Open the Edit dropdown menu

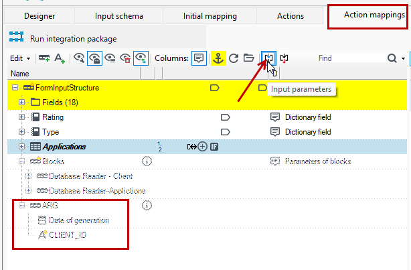click(20, 58)
